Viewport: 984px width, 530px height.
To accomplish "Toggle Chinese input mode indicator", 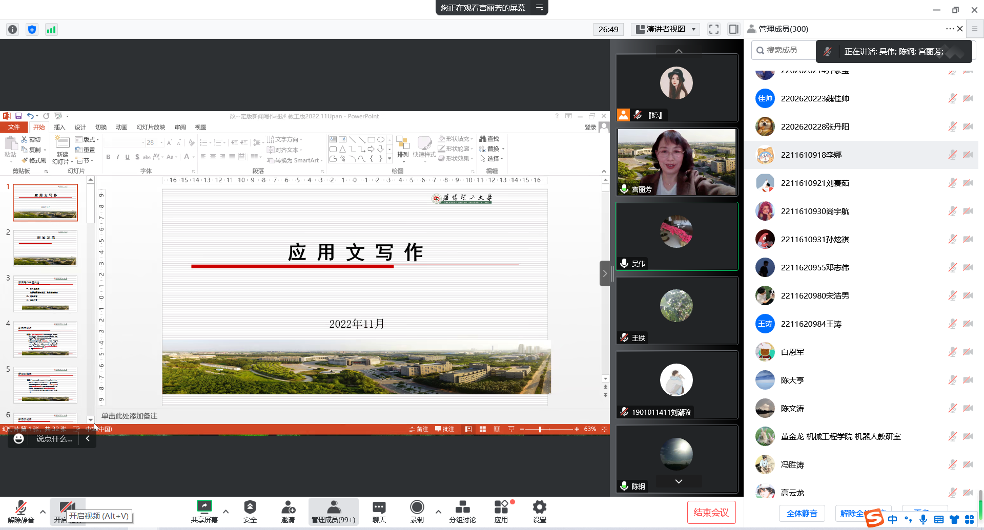I will [x=892, y=519].
